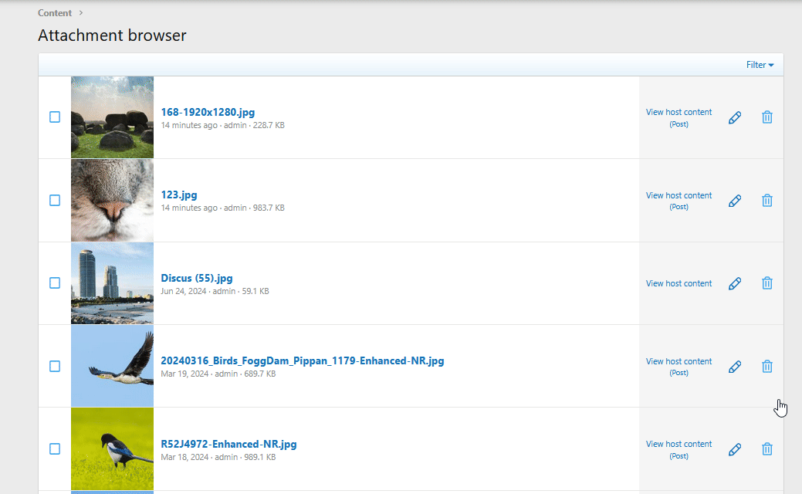Delete the Discus (55).jpg attachment
The width and height of the screenshot is (802, 494).
767,283
